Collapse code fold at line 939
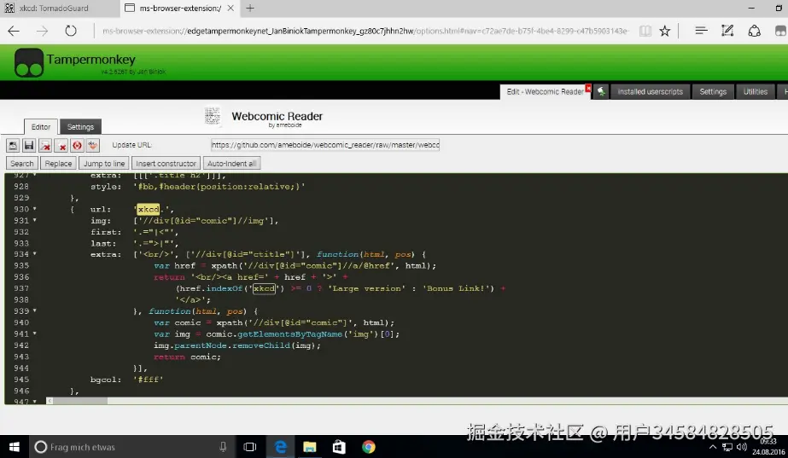 [35, 310]
